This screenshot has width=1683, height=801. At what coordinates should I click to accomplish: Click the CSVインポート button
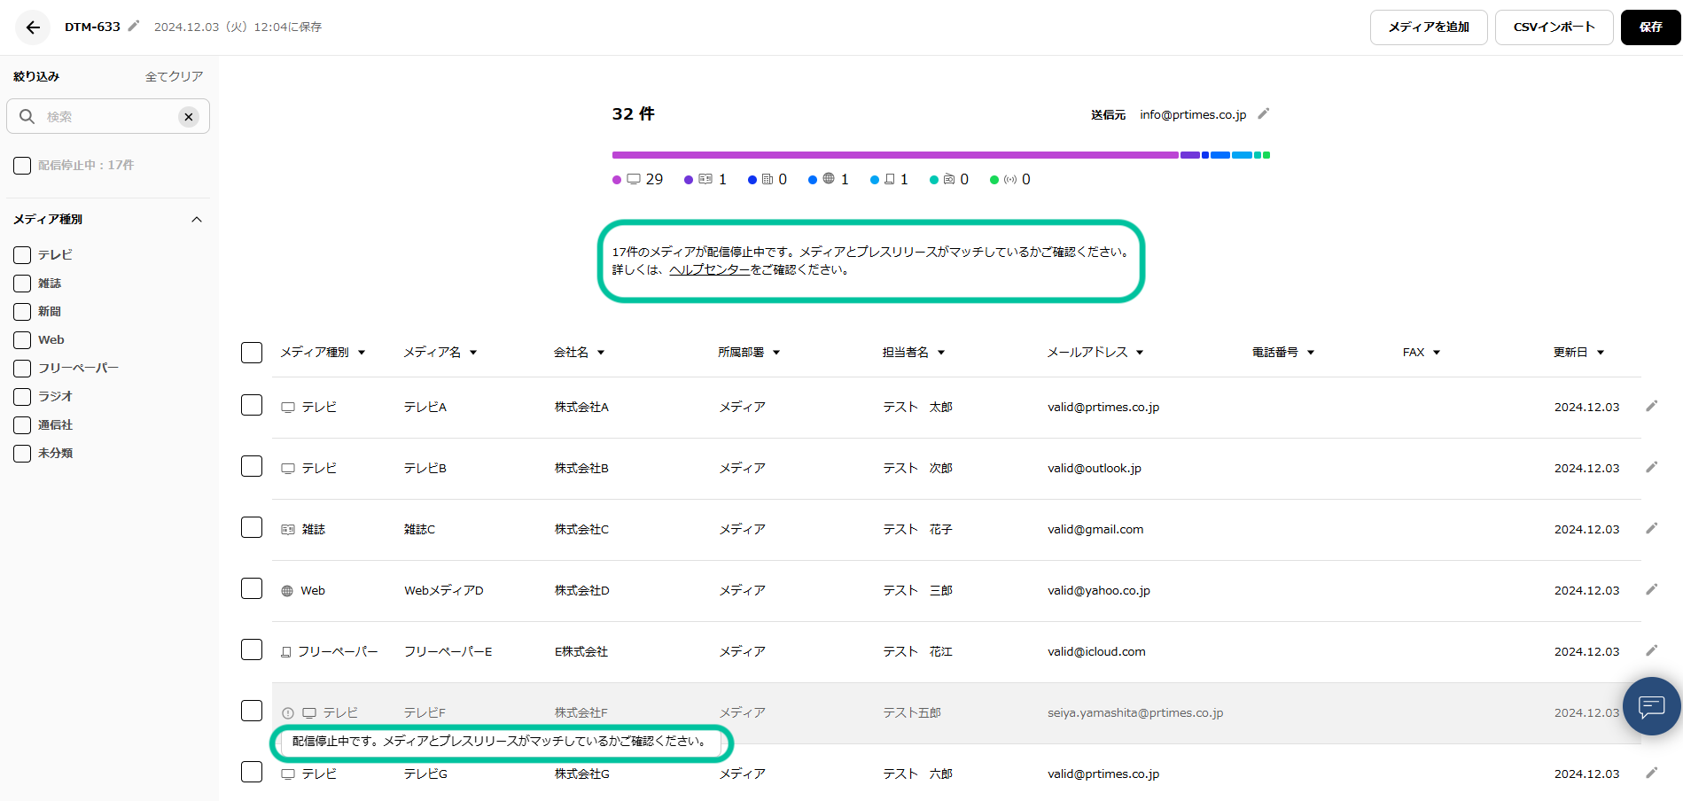(x=1554, y=27)
